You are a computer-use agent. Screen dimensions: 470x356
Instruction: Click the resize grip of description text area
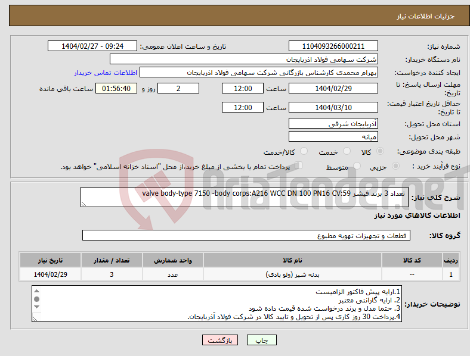tap(84, 204)
